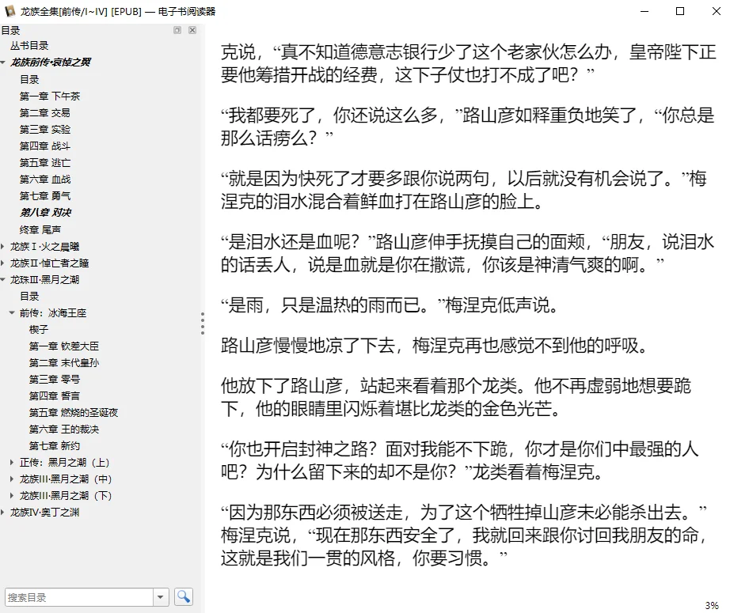Go to 第七章 新约
The width and height of the screenshot is (730, 613).
click(x=55, y=446)
